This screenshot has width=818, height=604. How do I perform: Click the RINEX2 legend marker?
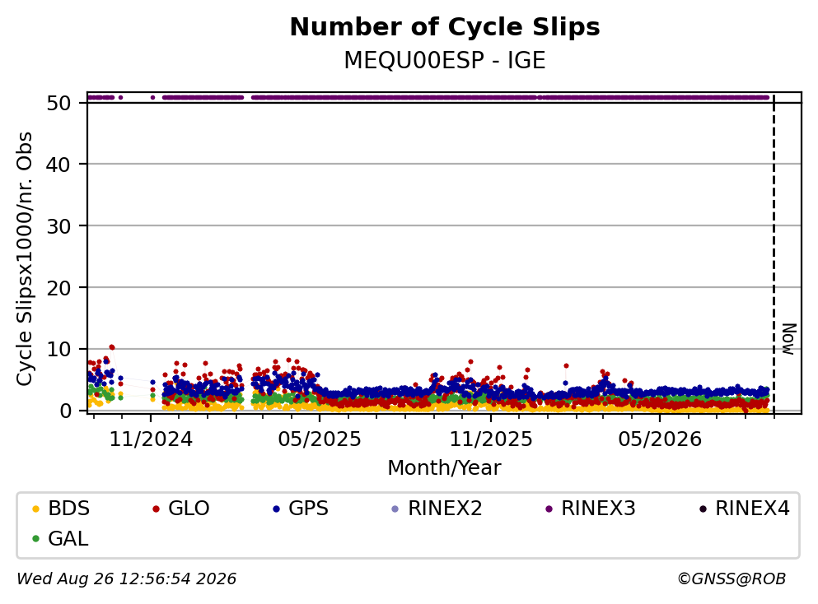(x=395, y=509)
